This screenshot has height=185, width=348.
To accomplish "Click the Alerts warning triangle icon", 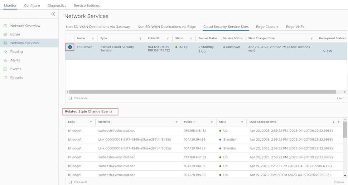I will [x=5, y=60].
